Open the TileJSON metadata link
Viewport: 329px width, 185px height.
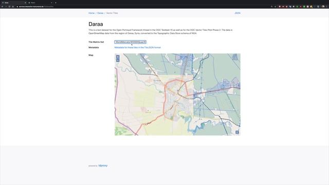pyautogui.click(x=137, y=47)
